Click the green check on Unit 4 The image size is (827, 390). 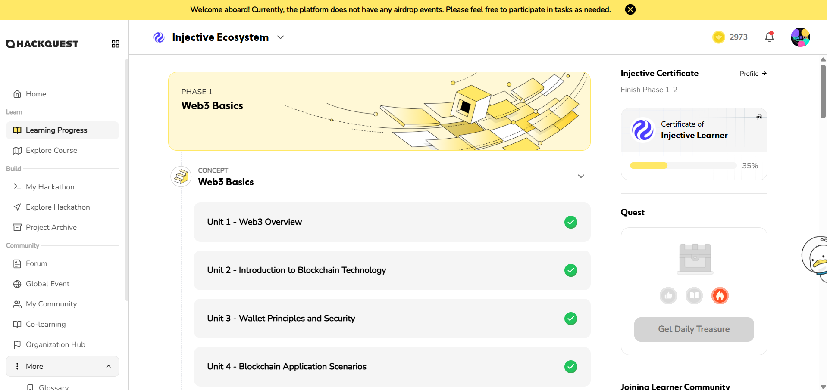pyautogui.click(x=571, y=367)
